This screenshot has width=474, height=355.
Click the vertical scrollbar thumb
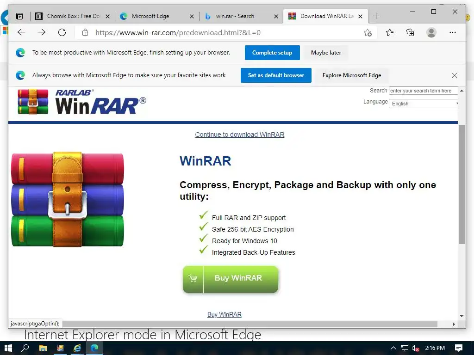(x=462, y=184)
